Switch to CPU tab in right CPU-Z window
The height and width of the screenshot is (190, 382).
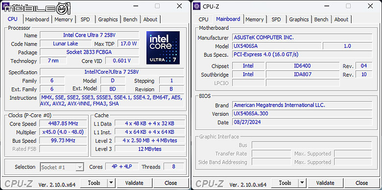click(203, 20)
